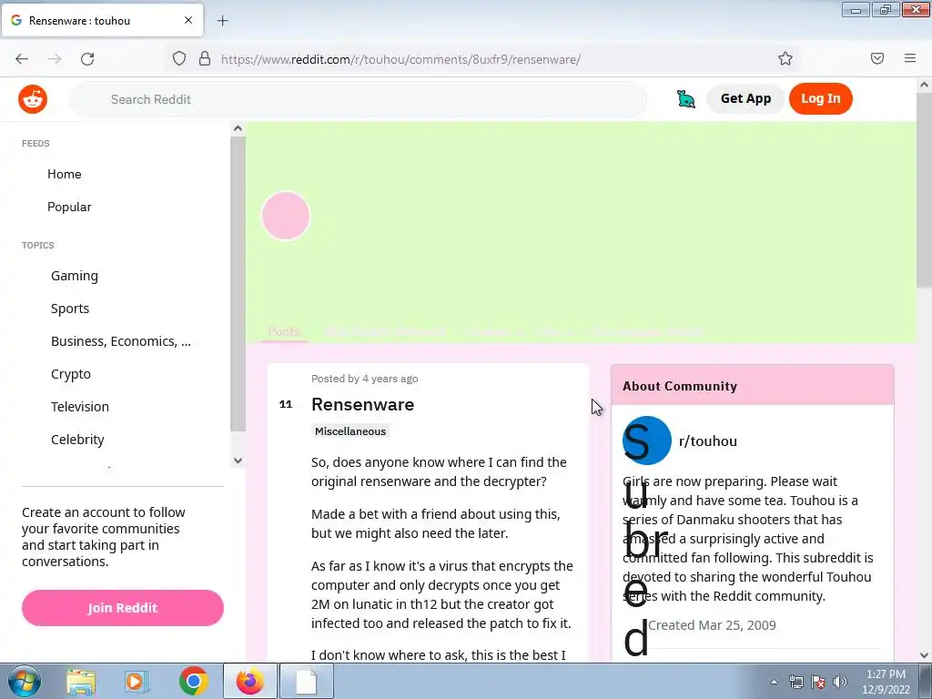Reload the page with refresh icon

pyautogui.click(x=87, y=59)
